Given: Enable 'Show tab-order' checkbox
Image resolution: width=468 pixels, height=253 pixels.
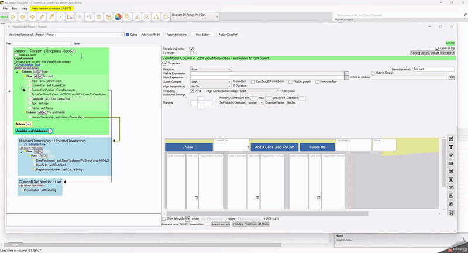Looking at the screenshot, I should pos(164,218).
